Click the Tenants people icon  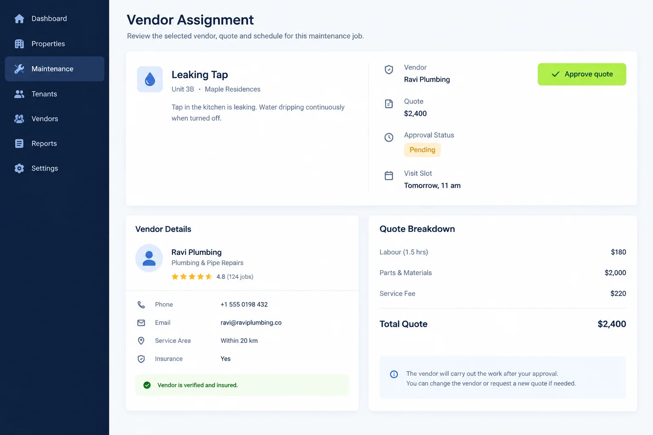pos(19,94)
